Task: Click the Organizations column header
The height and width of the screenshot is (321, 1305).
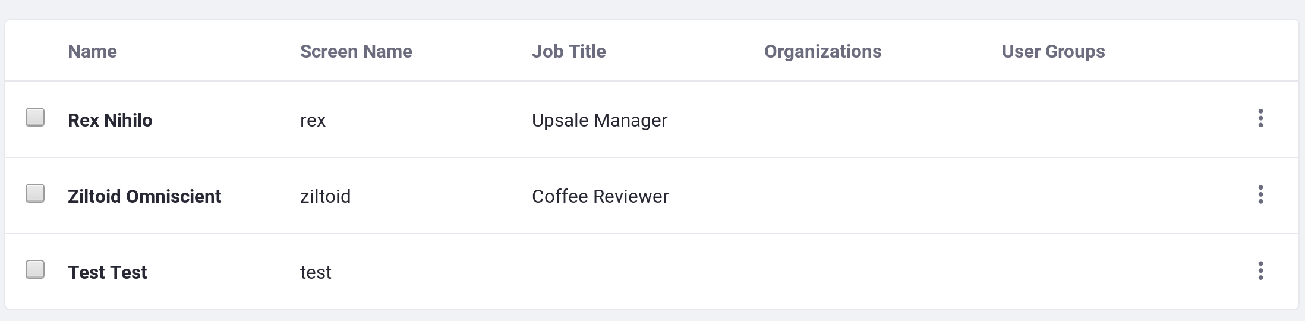Action: click(822, 52)
